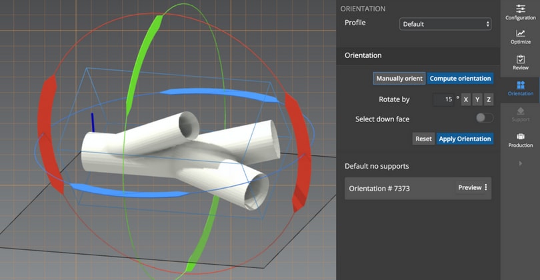This screenshot has height=280, width=540.
Task: Click the Default no supports label
Action: click(377, 166)
